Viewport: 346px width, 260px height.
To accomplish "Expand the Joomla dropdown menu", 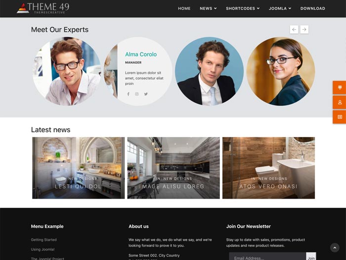I will pos(280,8).
